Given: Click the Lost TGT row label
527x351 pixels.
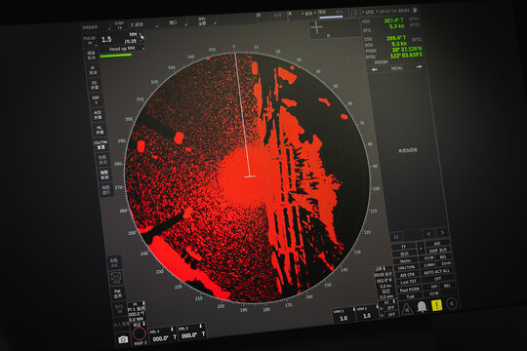Looking at the screenshot, I should pos(408,282).
